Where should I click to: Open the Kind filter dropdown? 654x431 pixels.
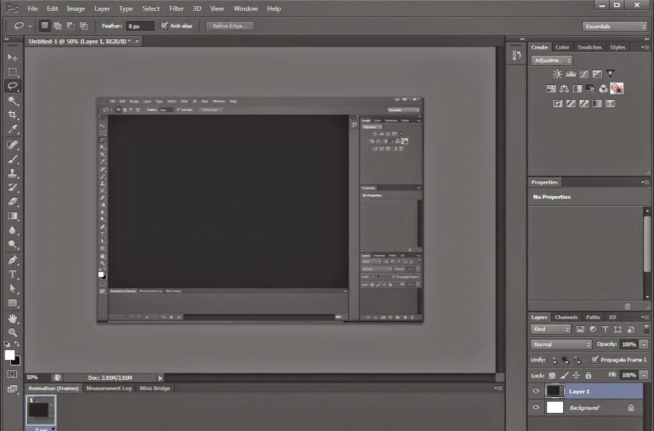click(550, 329)
